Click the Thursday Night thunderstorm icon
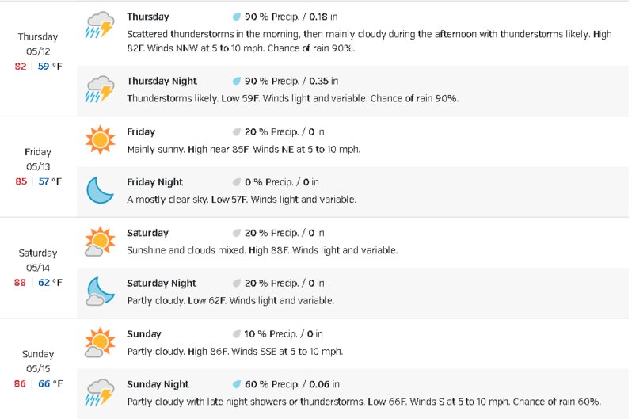This screenshot has width=632, height=419. pyautogui.click(x=100, y=90)
